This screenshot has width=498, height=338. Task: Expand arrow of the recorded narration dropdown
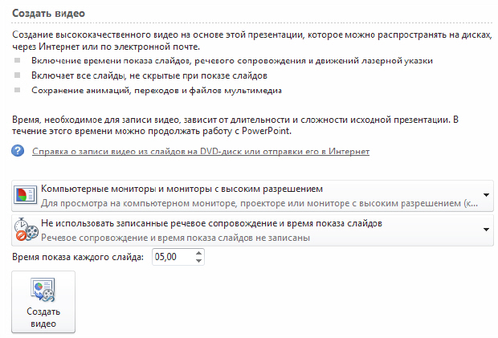coord(487,230)
